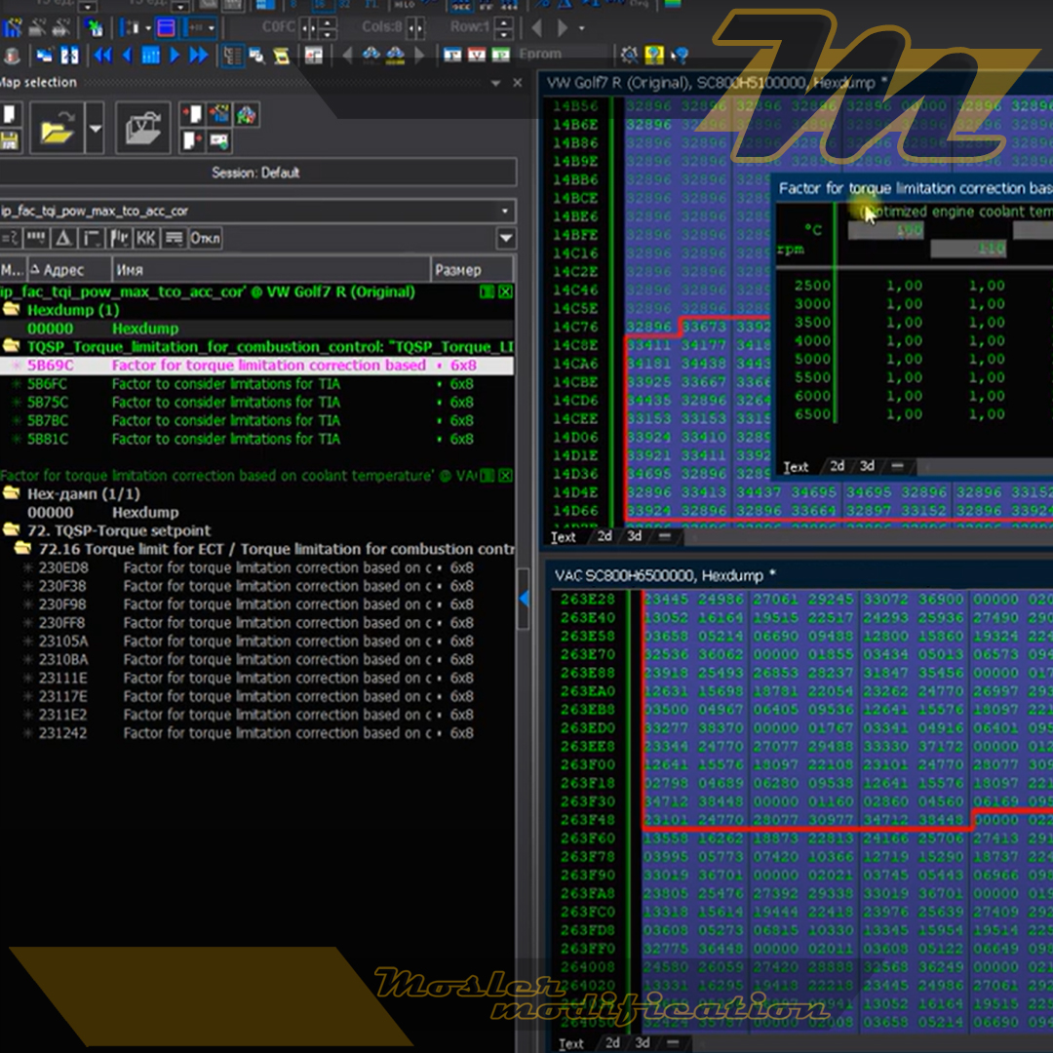Click the blue grid map-list icon

tap(151, 55)
